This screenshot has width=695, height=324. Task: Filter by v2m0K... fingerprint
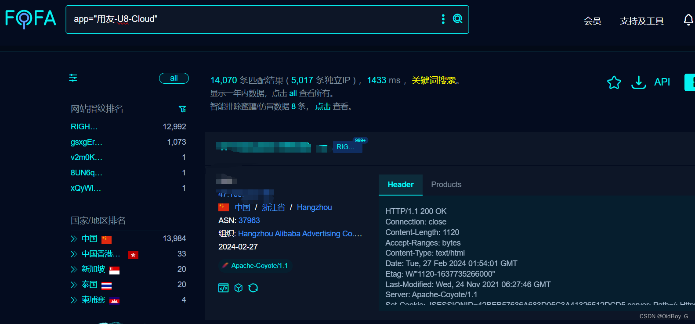pyautogui.click(x=87, y=157)
